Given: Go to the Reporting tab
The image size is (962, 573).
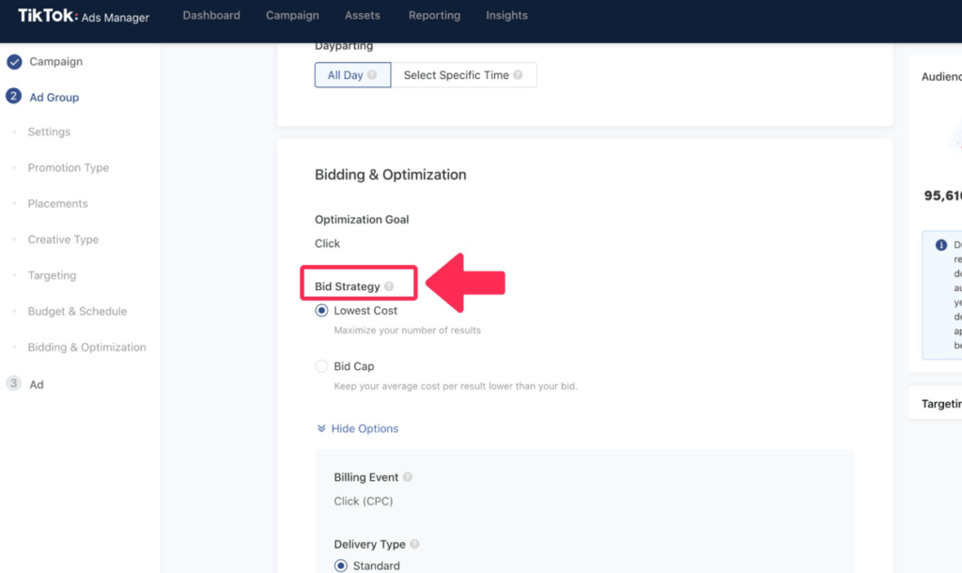Looking at the screenshot, I should tap(434, 16).
